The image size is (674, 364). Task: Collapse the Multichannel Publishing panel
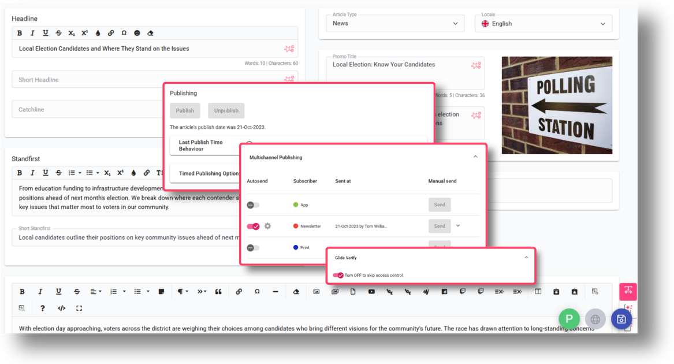click(x=475, y=156)
